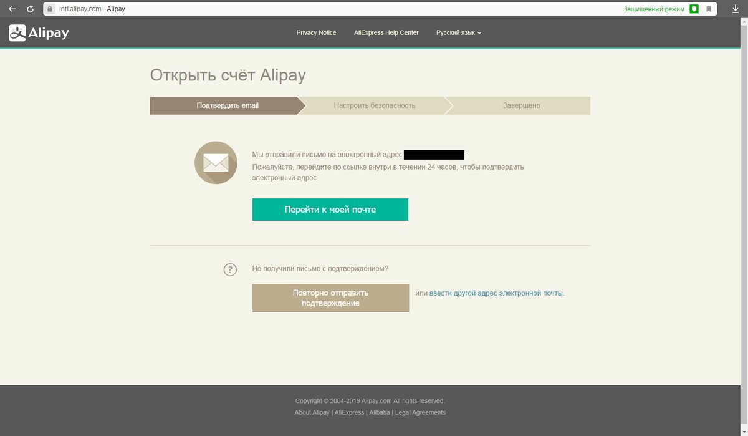
Task: Select the Завершено step
Action: click(522, 105)
